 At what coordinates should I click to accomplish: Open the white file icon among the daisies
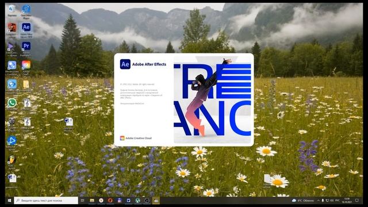pos(267,180)
